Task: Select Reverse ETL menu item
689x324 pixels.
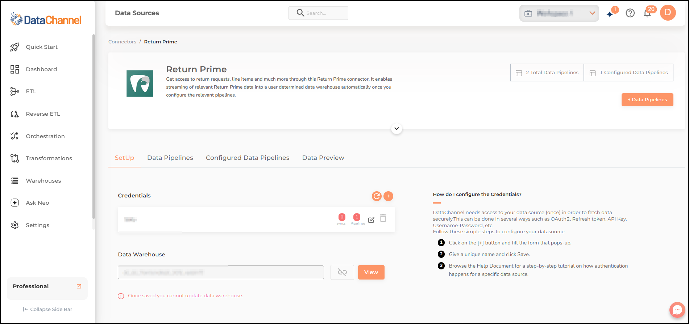Action: click(43, 114)
